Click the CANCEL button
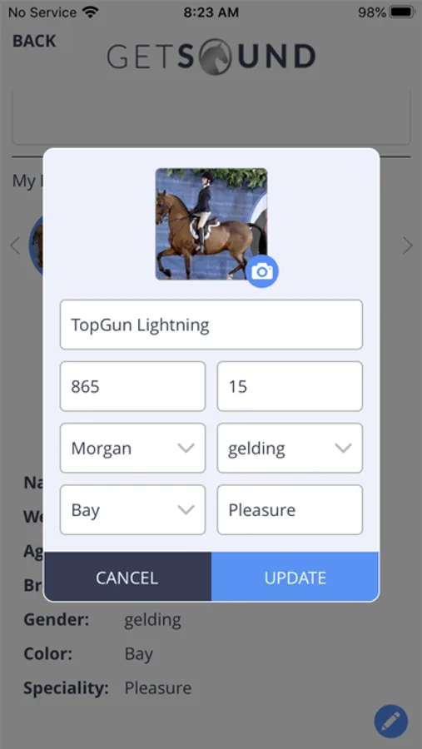The image size is (422, 749). (127, 577)
